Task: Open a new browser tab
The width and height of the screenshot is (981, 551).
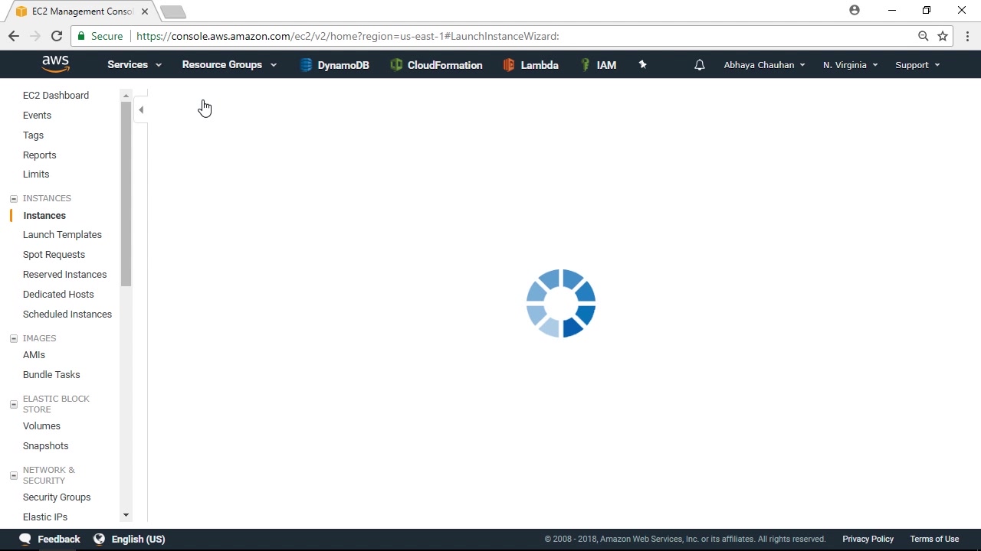Action: coord(173,11)
